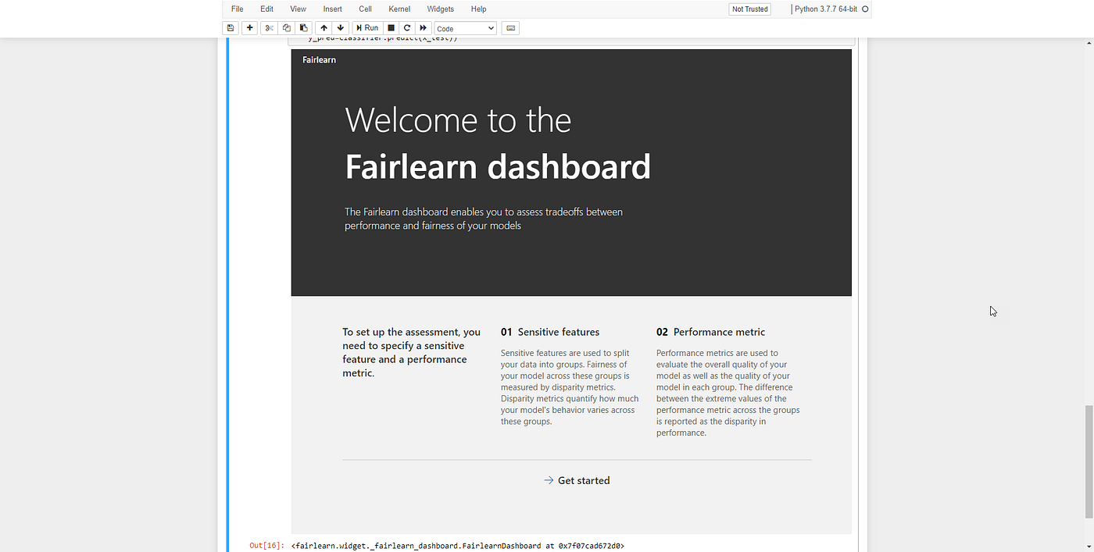
Task: Cut the selected cells
Action: [x=268, y=27]
